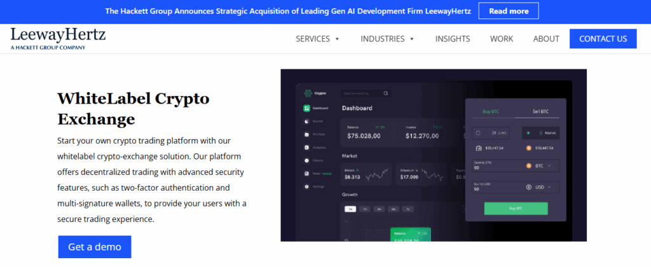Open the Analytics sidebar icon

coord(306,147)
